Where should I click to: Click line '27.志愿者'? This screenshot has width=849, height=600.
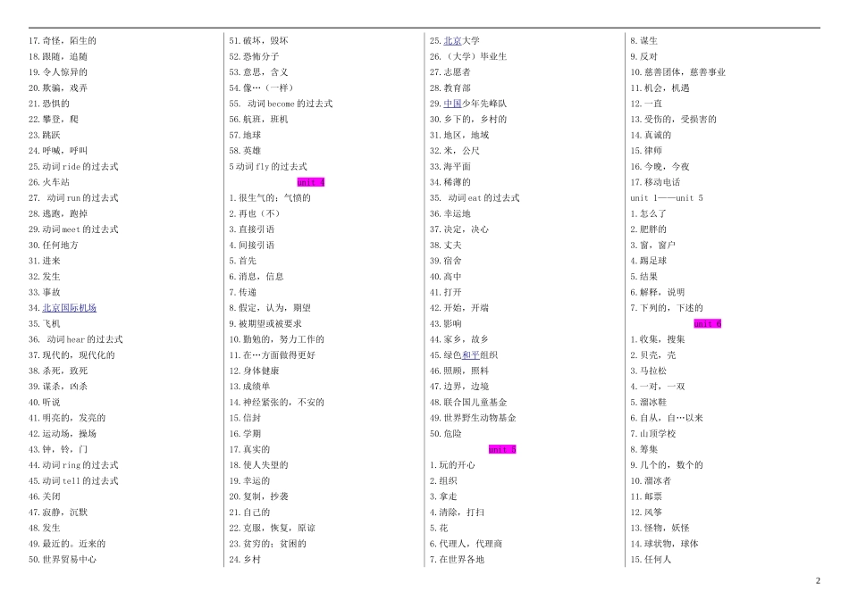(x=450, y=72)
